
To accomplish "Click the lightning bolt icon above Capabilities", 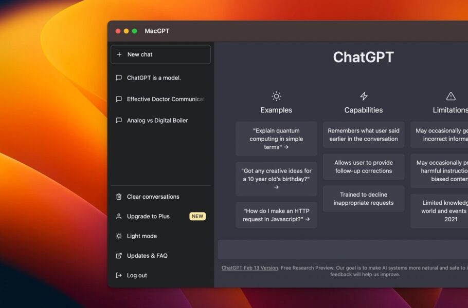I will (x=364, y=96).
